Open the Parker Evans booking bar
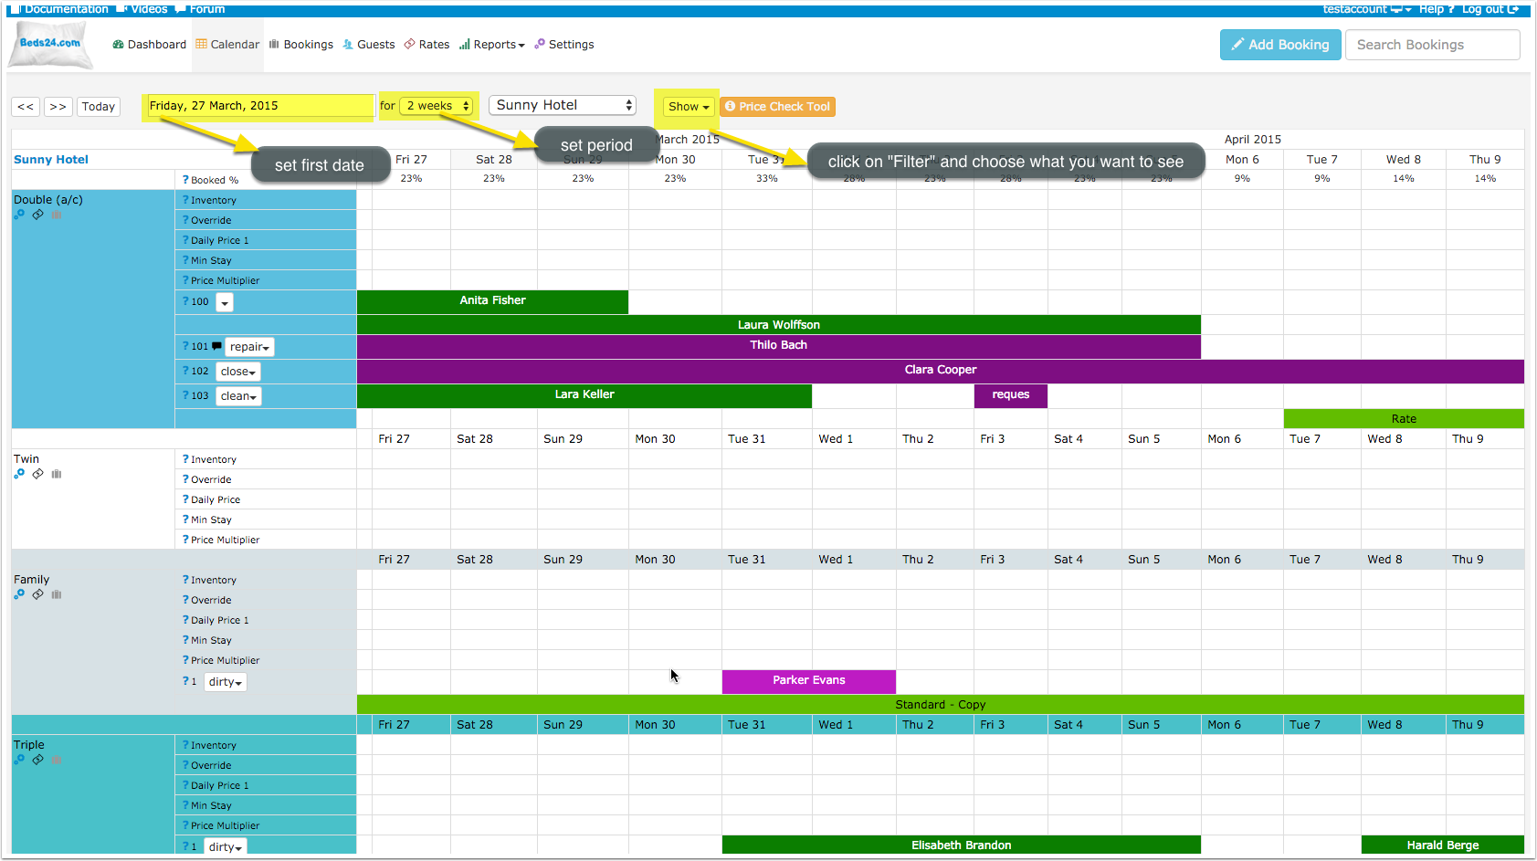Image resolution: width=1537 pixels, height=861 pixels. click(809, 681)
